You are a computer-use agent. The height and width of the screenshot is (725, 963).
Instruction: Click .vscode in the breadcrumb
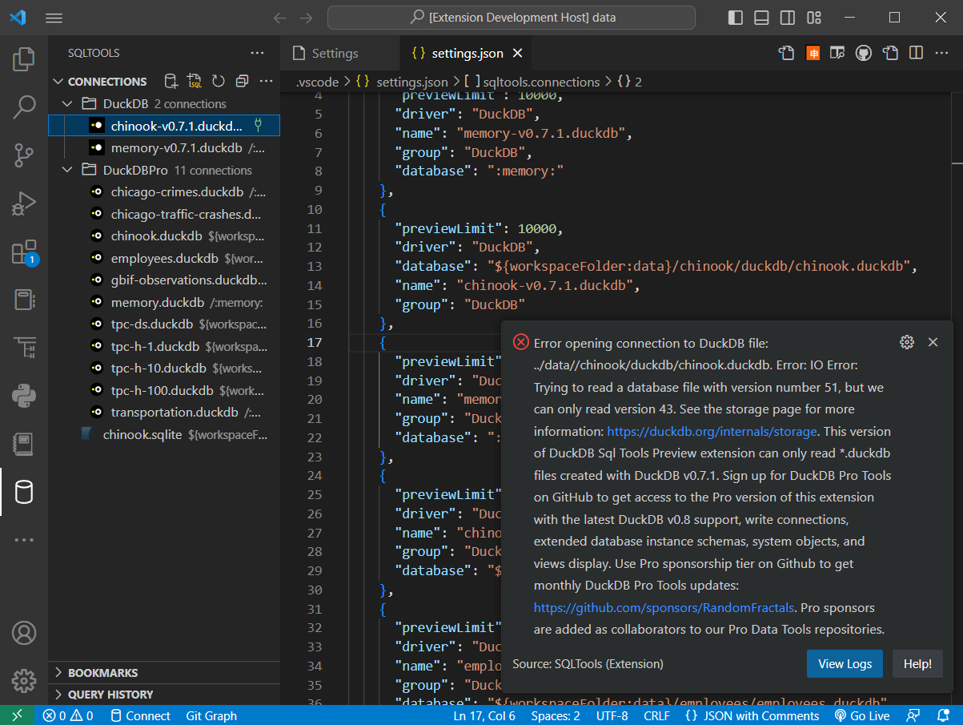click(x=318, y=82)
